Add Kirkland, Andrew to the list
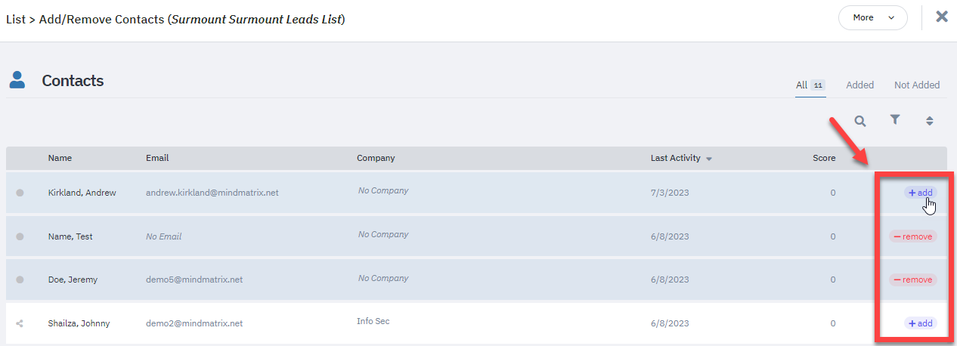 point(920,193)
